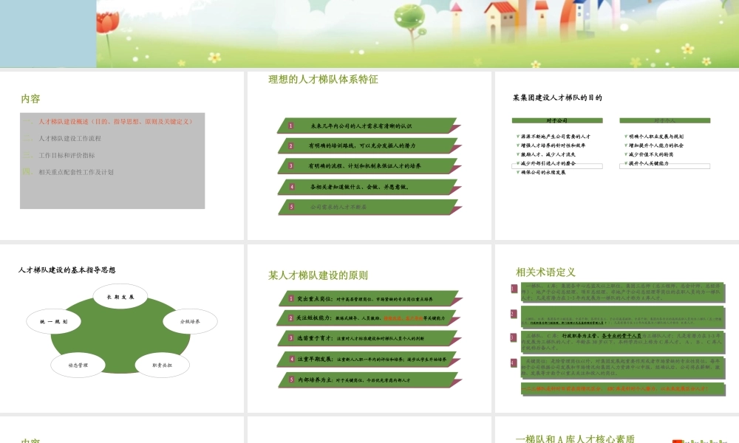Click the '相关术语定义' slide title

coord(545,272)
